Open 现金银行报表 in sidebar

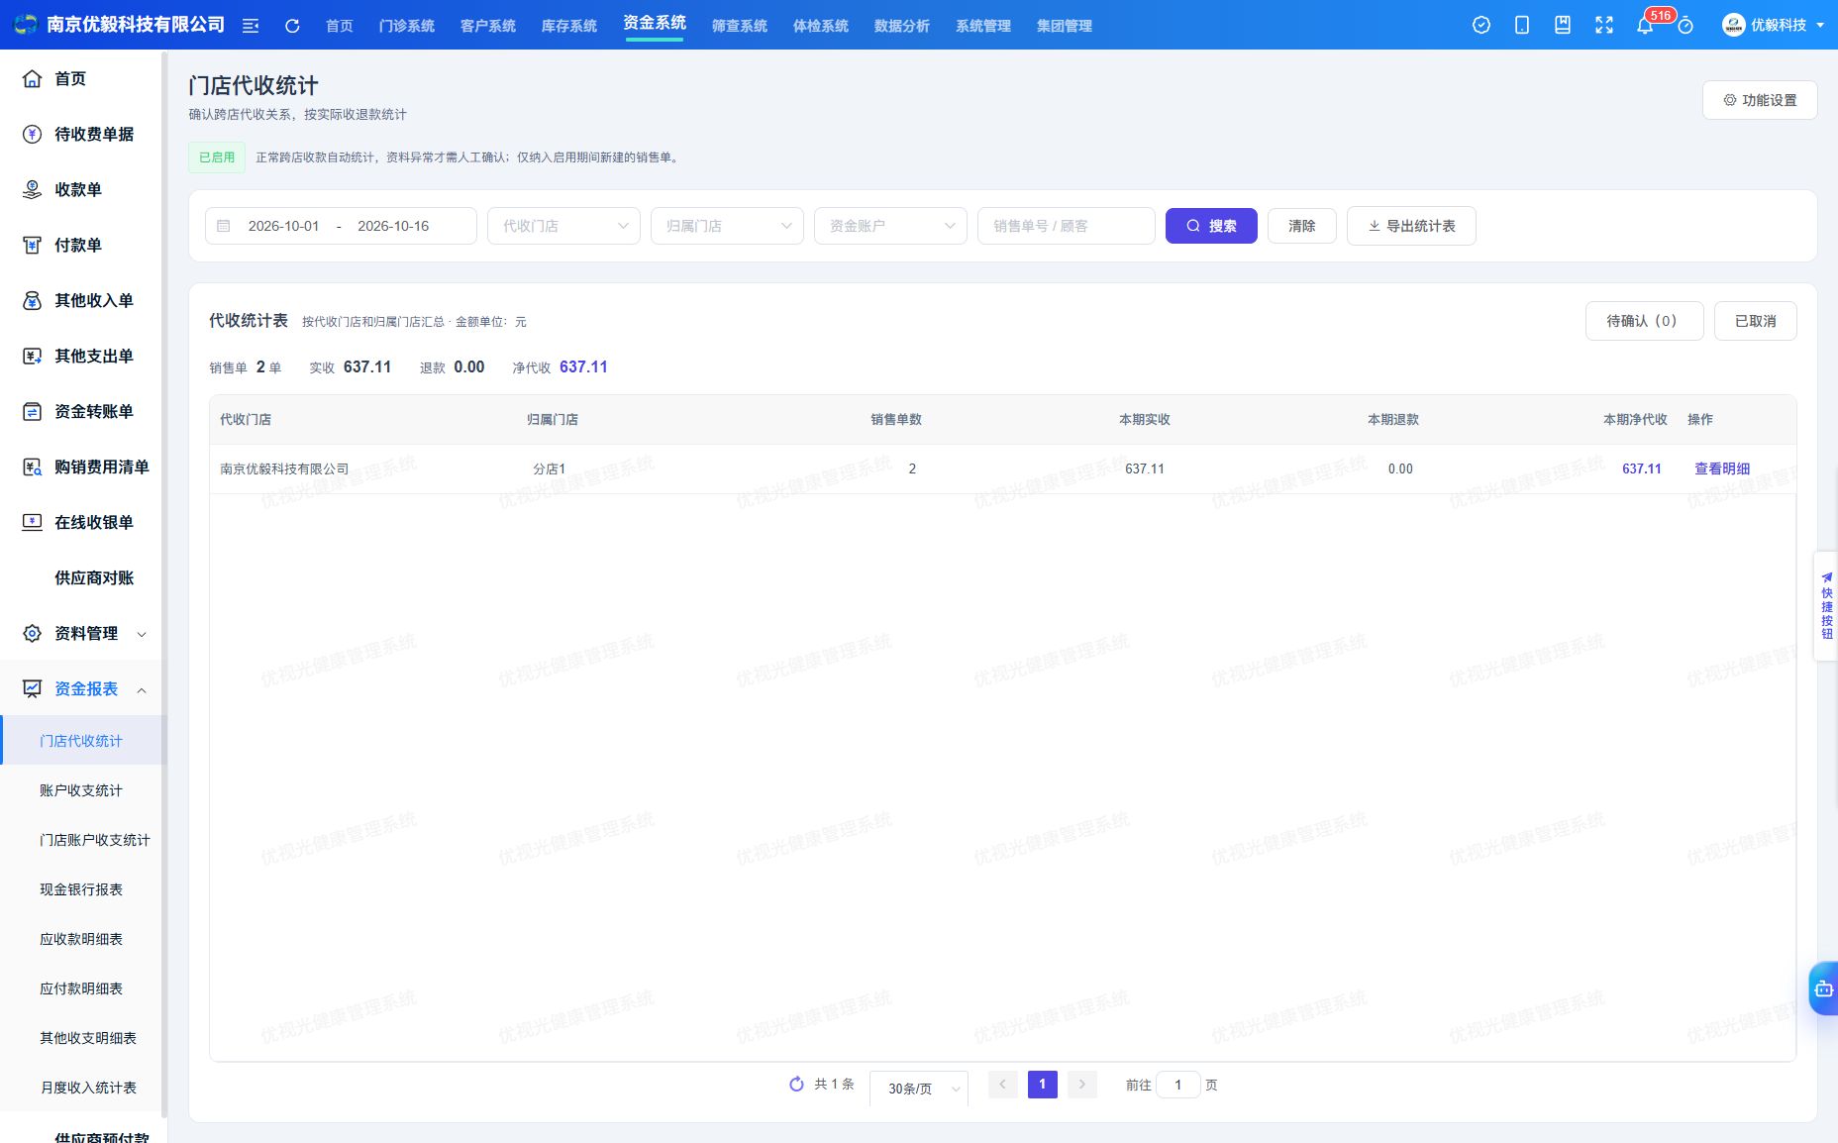tap(81, 889)
